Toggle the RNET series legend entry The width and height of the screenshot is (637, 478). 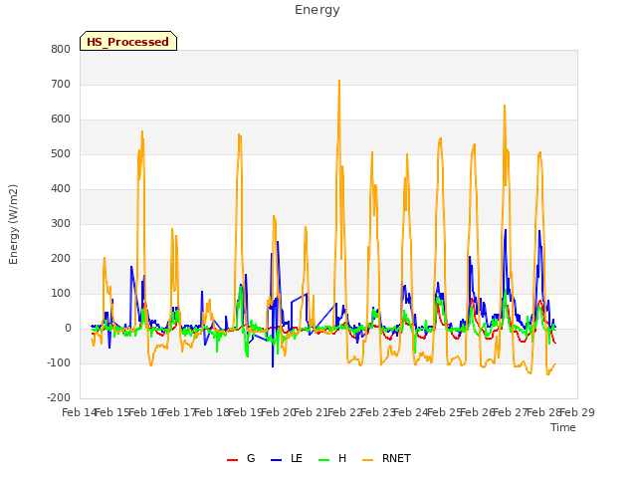coord(386,458)
